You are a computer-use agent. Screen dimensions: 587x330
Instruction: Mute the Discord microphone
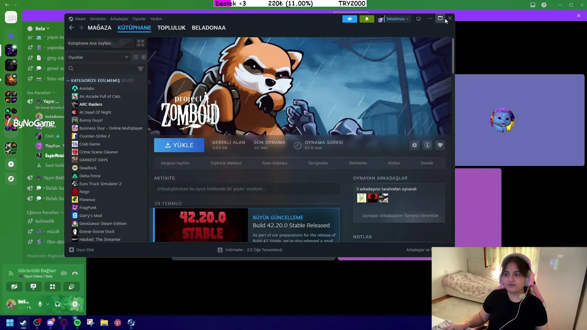[40, 304]
